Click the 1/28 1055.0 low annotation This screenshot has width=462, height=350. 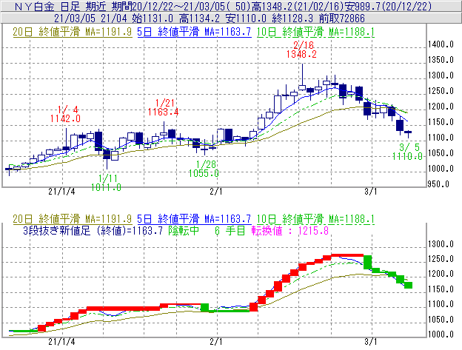coord(204,169)
